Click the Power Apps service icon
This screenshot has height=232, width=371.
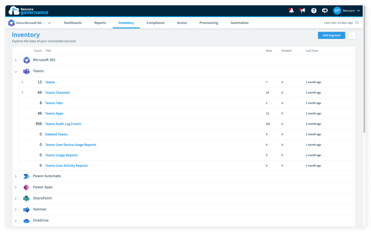[26, 187]
